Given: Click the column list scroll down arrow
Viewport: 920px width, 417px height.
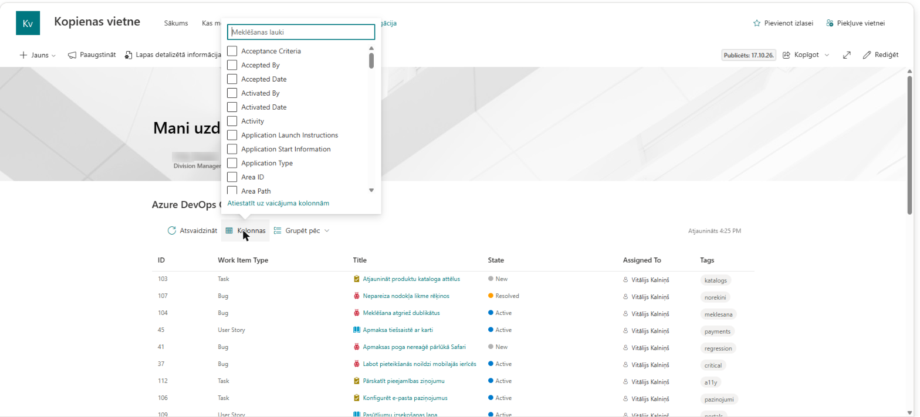Looking at the screenshot, I should click(371, 190).
